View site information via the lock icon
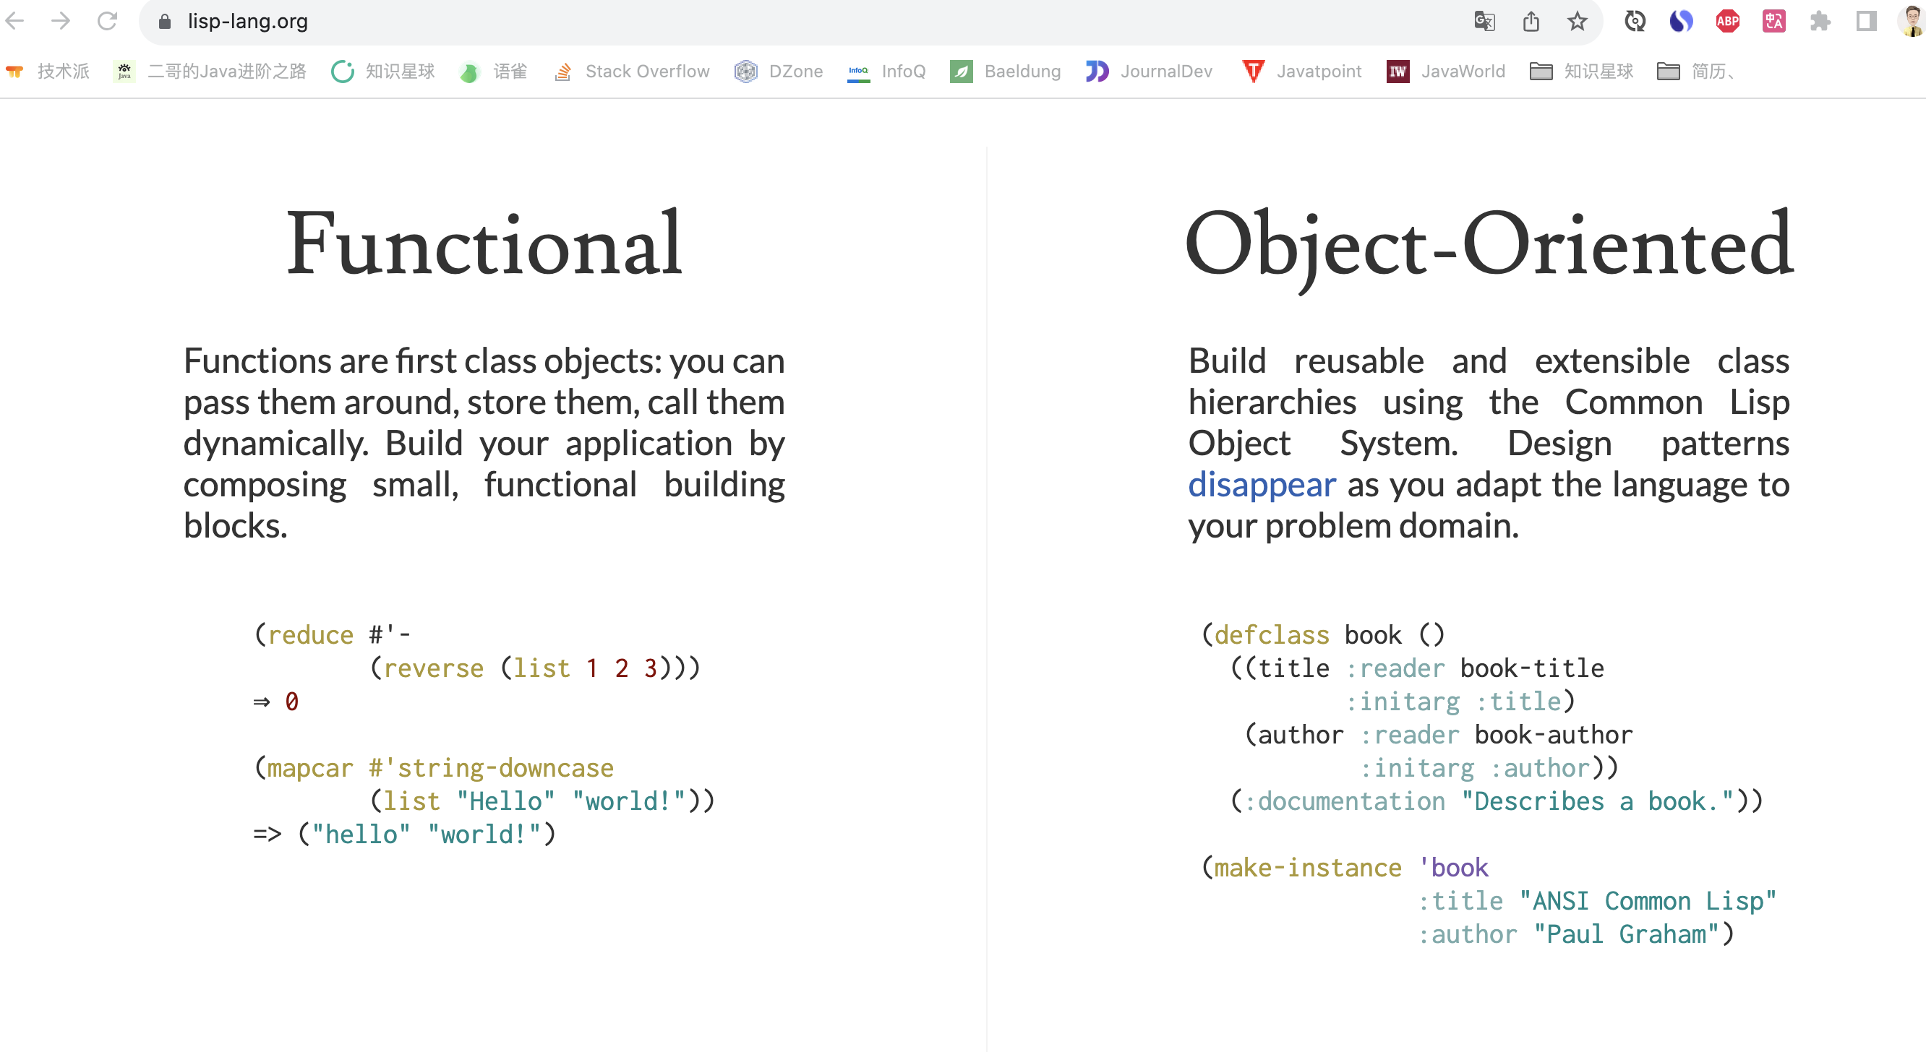Image resolution: width=1926 pixels, height=1052 pixels. [166, 21]
